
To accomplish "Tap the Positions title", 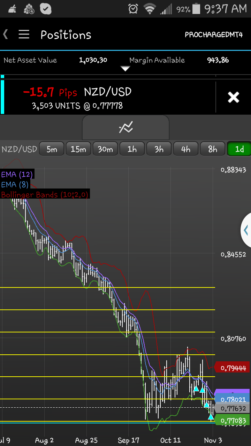I will [66, 35].
